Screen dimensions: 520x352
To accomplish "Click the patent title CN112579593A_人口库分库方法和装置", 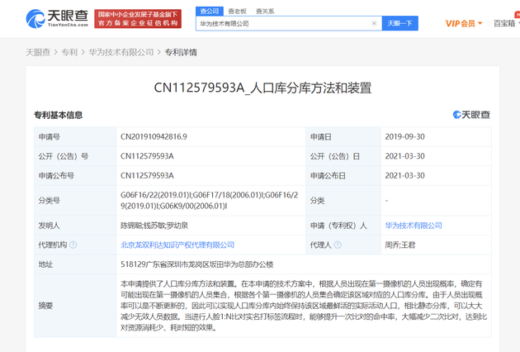I will pos(262,88).
